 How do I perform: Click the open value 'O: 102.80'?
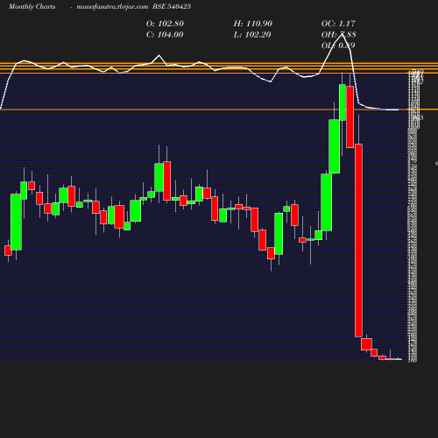tap(165, 24)
